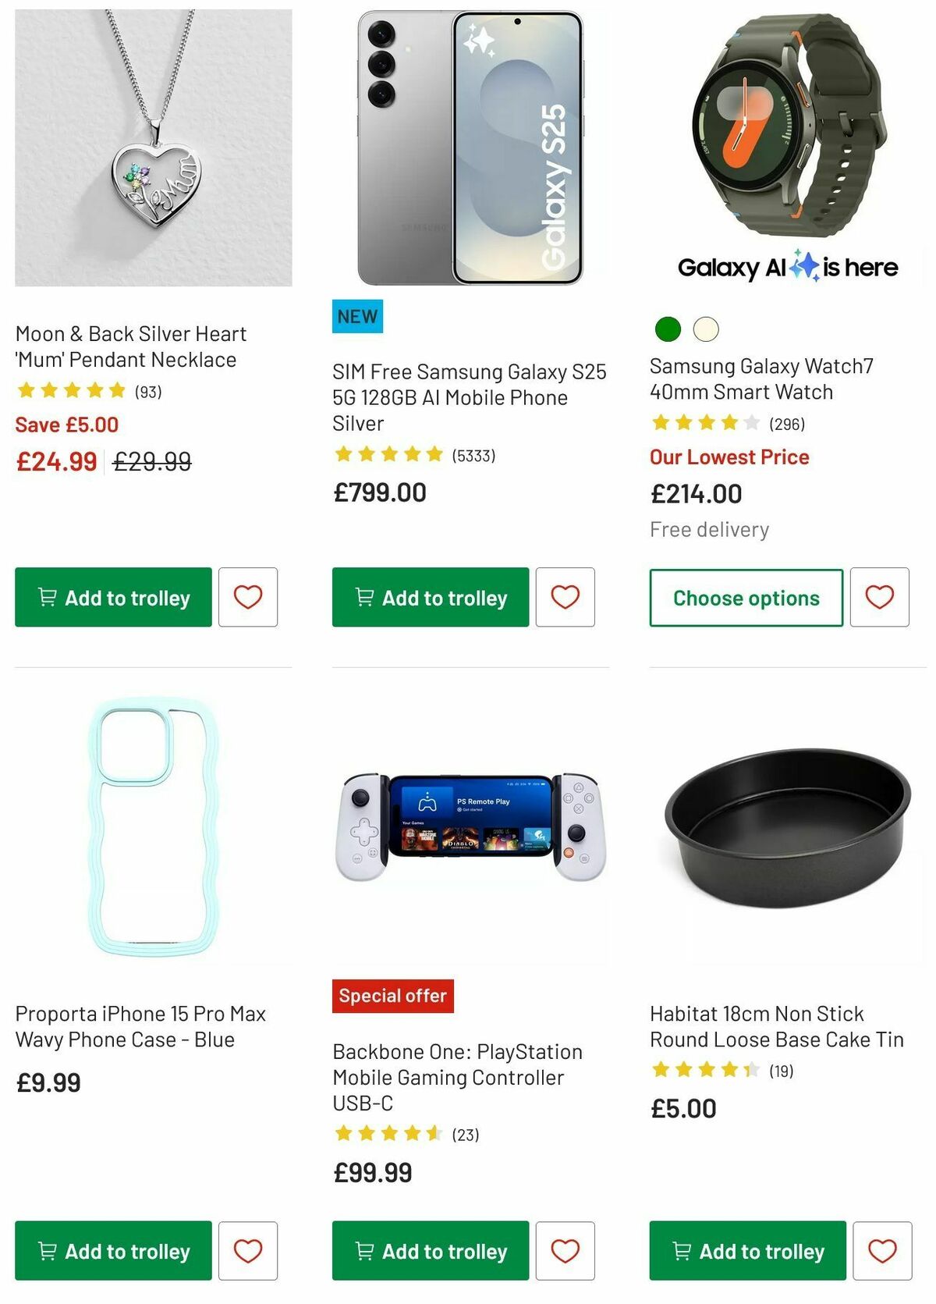
Task: Add the Habitat cake tin to trolley
Action: (x=746, y=1251)
